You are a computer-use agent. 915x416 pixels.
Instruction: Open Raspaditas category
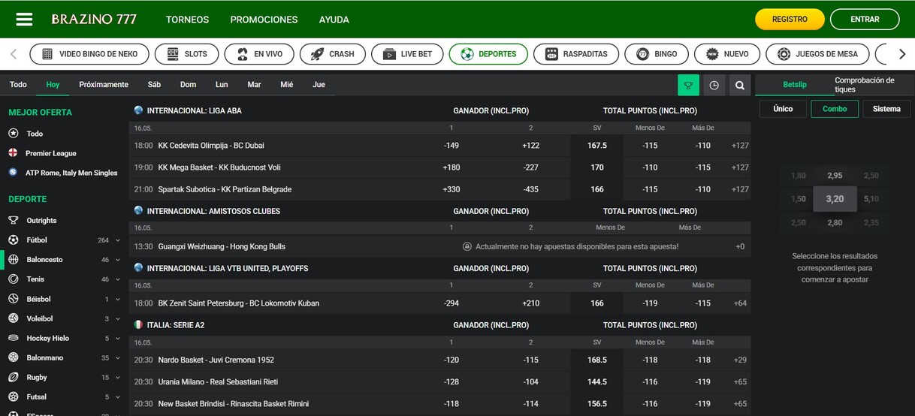point(576,54)
